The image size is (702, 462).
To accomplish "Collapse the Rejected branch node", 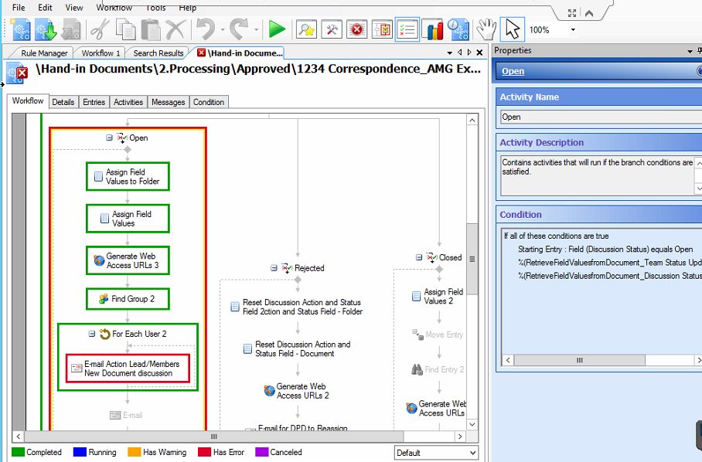I will click(274, 268).
